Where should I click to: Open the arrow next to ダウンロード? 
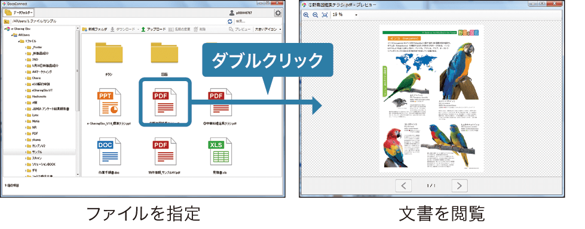pyautogui.click(x=138, y=29)
